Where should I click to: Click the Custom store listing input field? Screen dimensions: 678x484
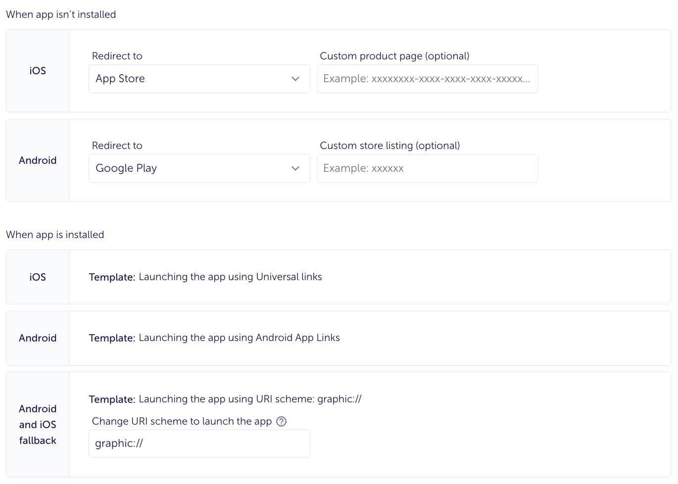(x=427, y=168)
